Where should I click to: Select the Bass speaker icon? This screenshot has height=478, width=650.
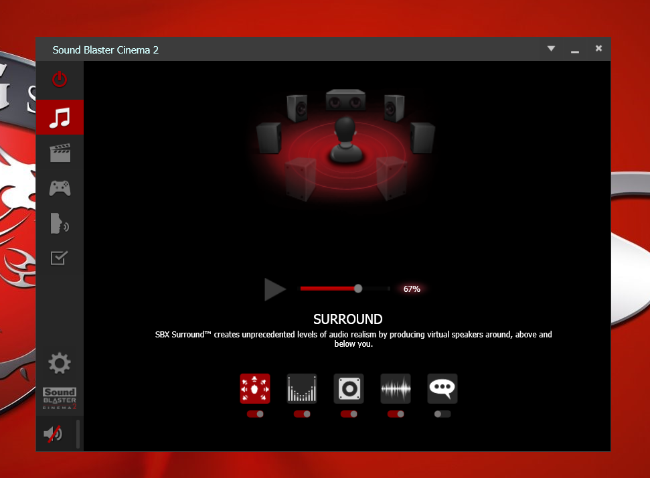click(349, 388)
